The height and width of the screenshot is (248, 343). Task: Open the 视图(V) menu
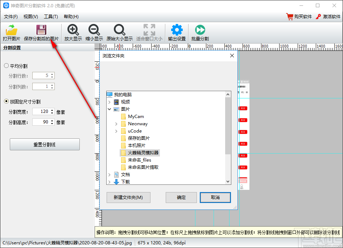[30, 17]
